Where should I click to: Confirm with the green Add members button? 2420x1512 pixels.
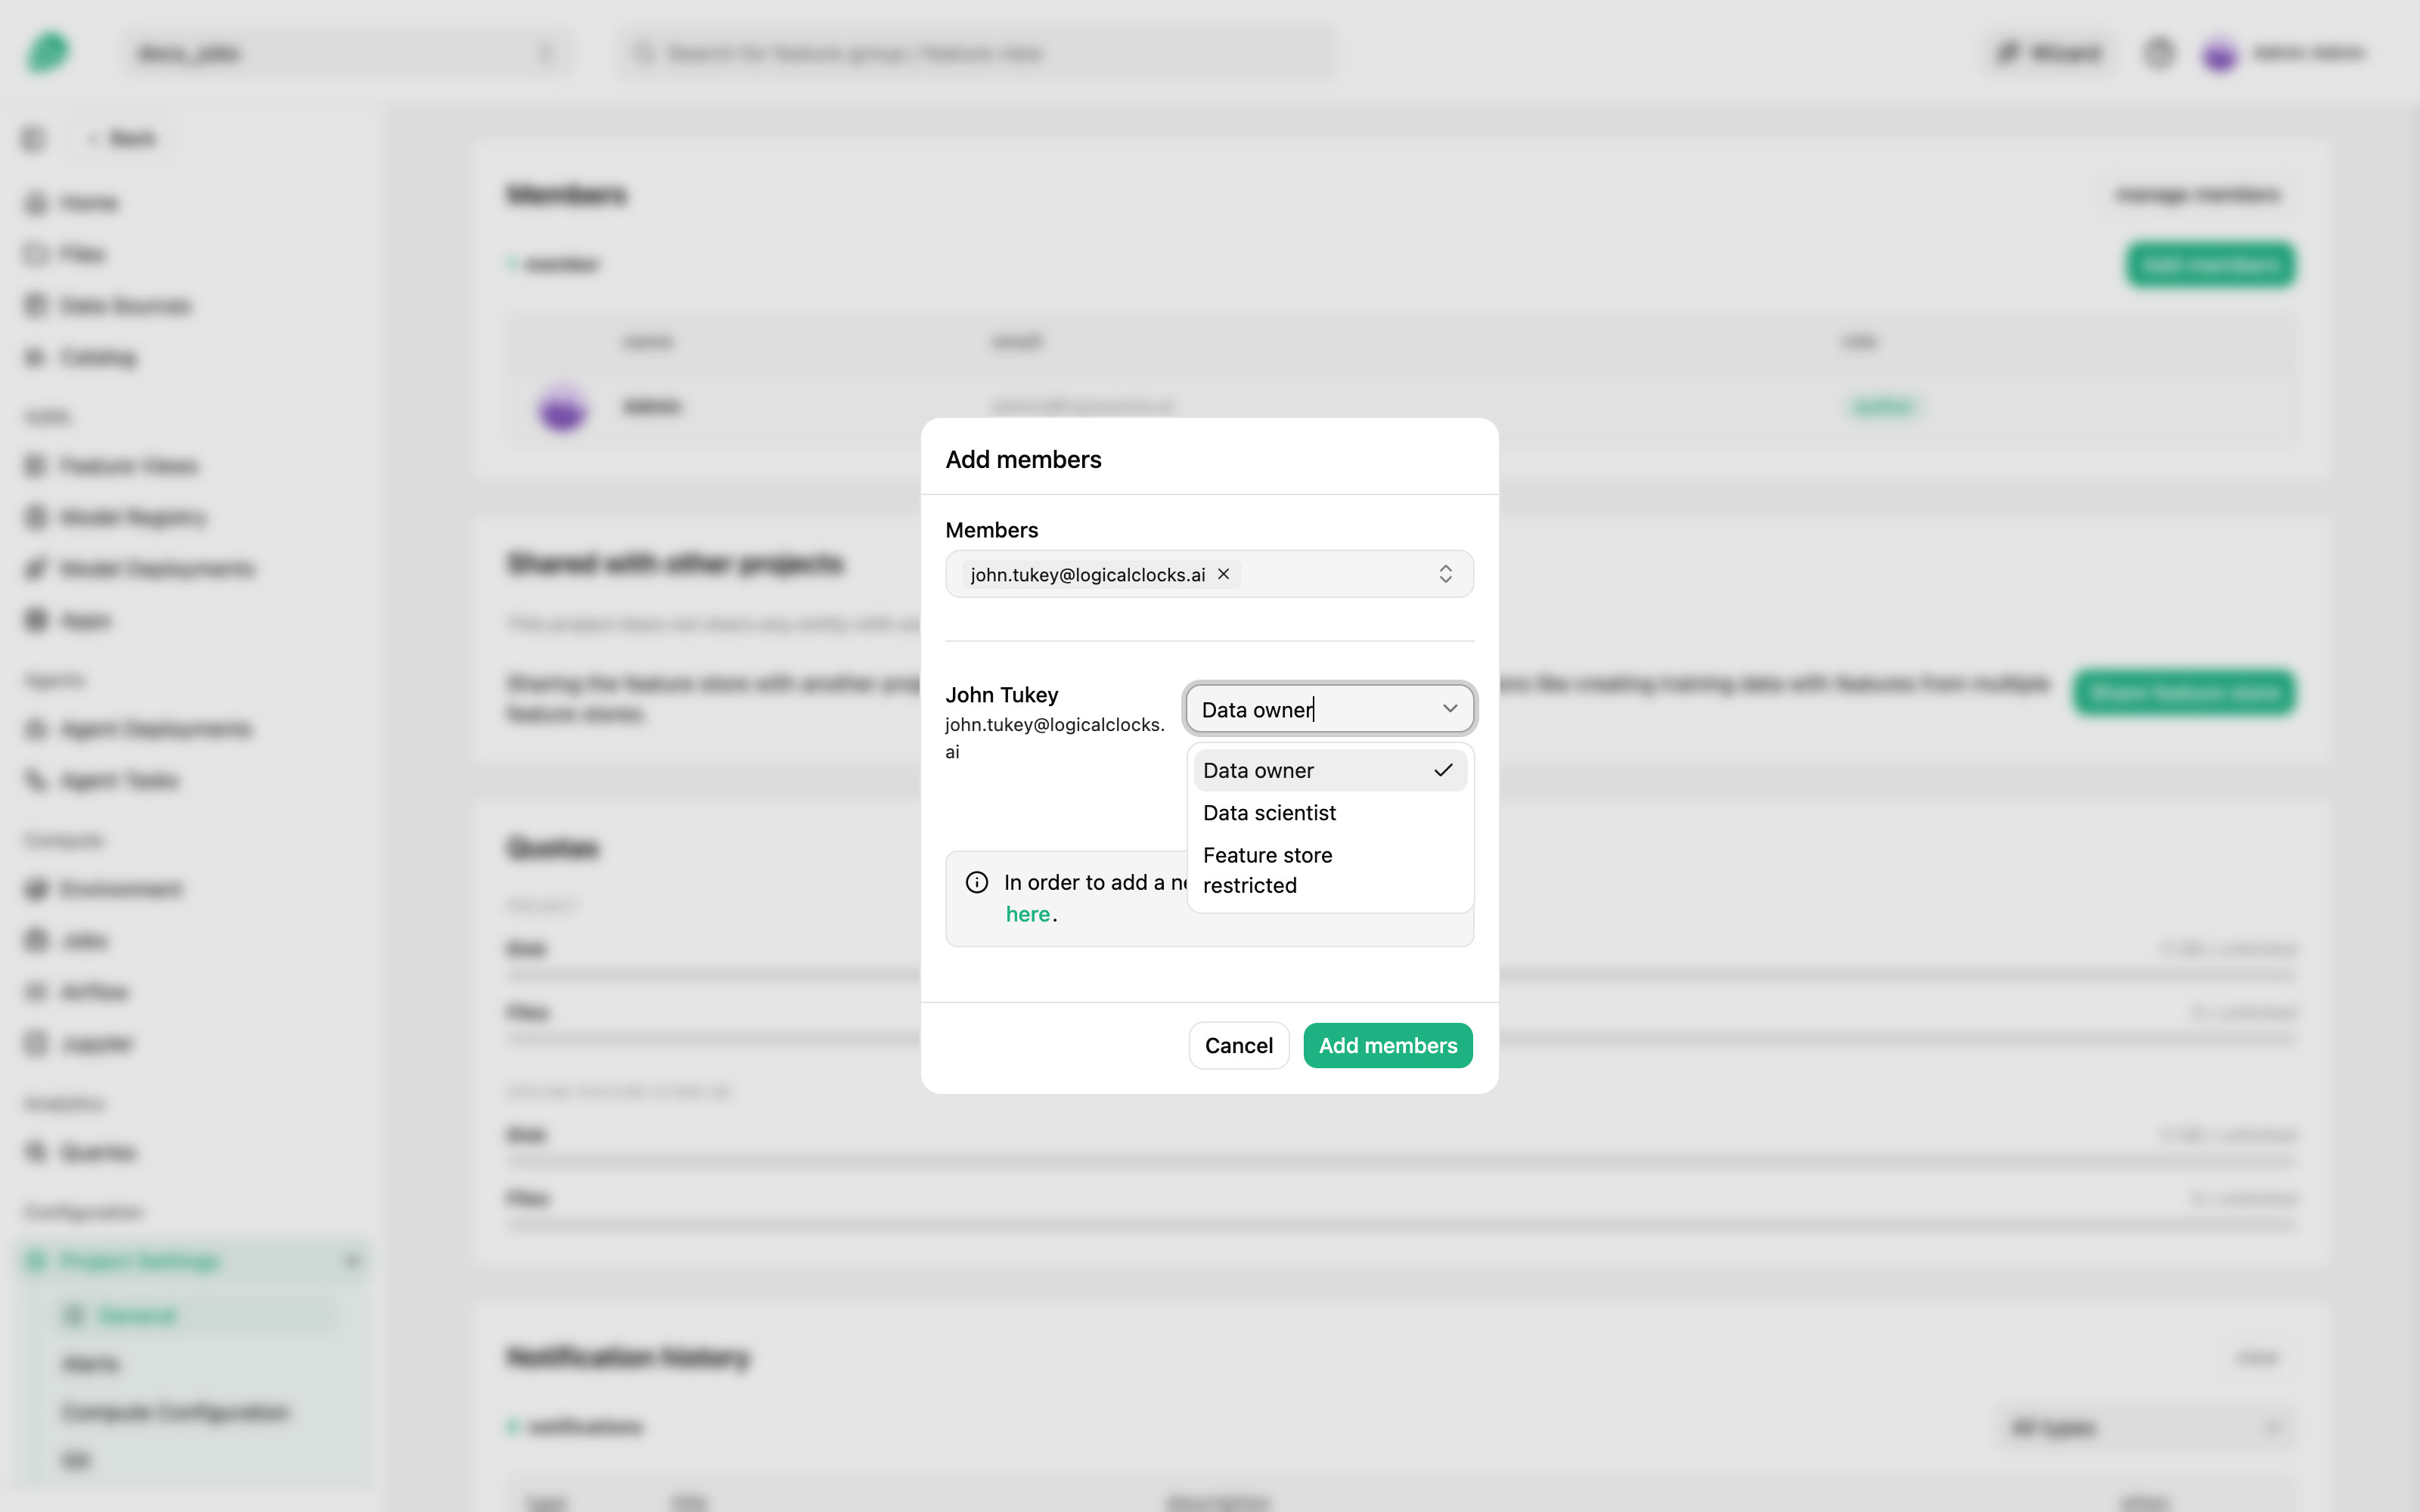1387,1045
